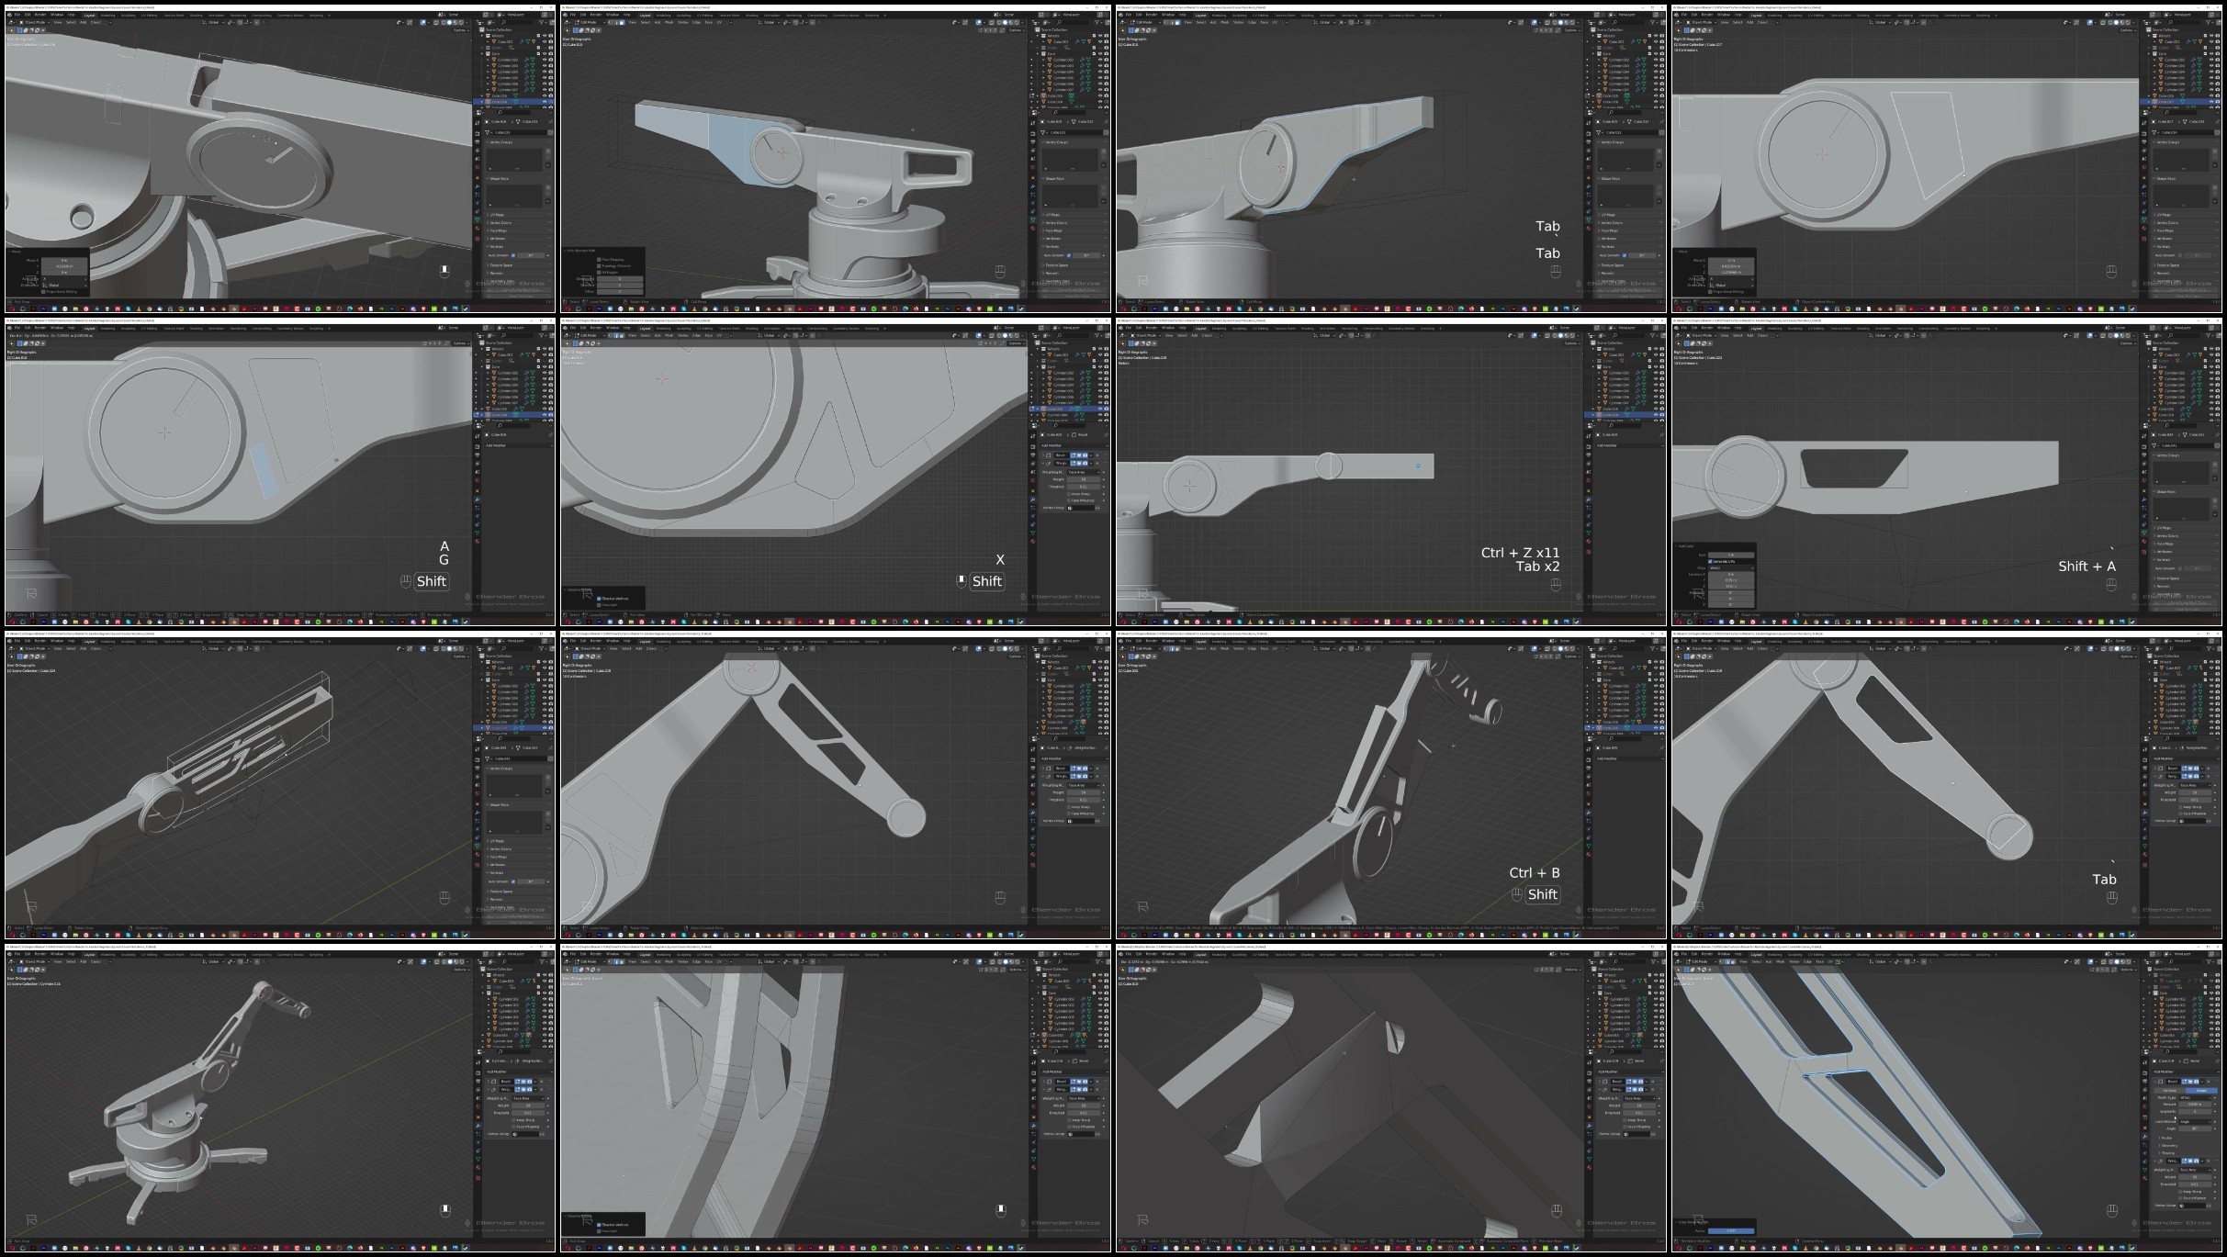Open Add Modifier dropdown in Ctrl+Z x11 frame
The image size is (2227, 1257).
1607,445
